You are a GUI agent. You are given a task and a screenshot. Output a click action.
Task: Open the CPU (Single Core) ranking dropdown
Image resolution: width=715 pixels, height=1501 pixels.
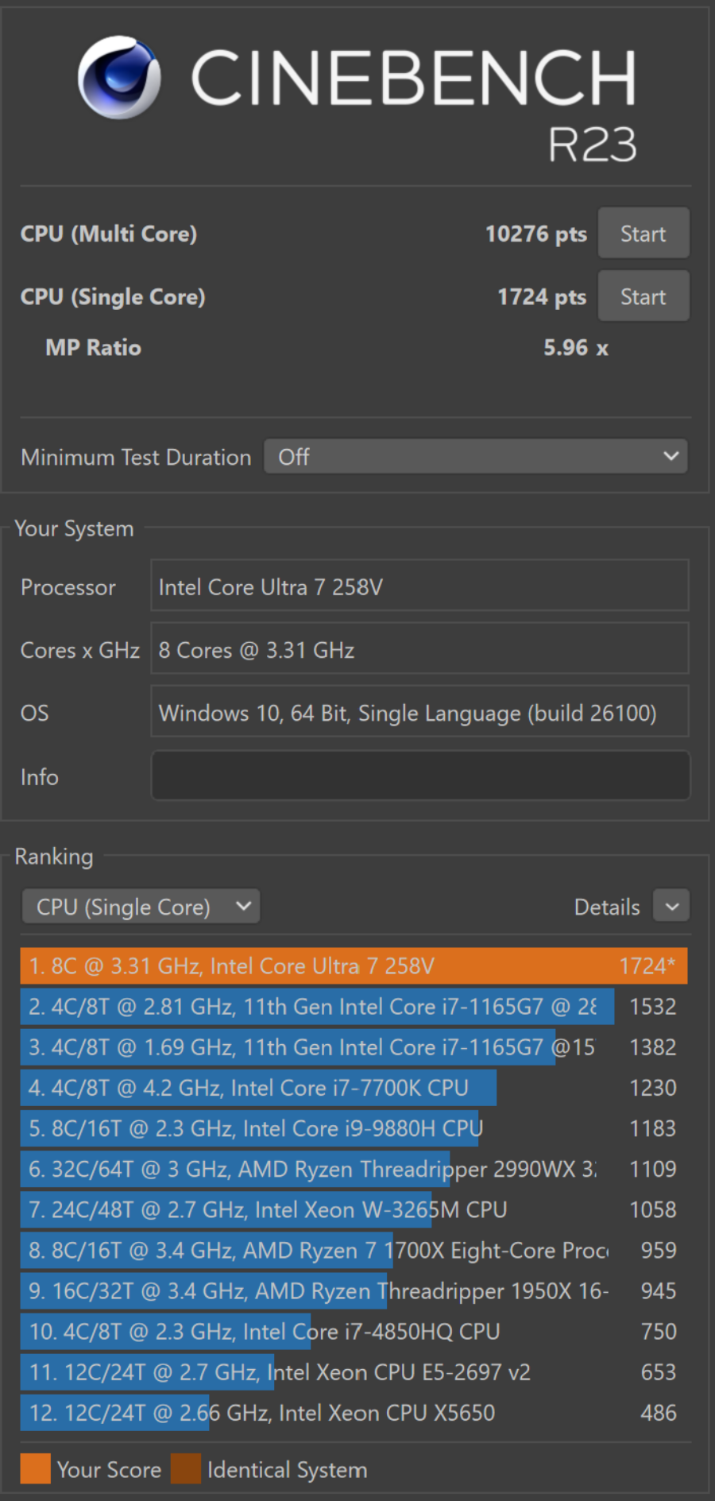pyautogui.click(x=141, y=907)
